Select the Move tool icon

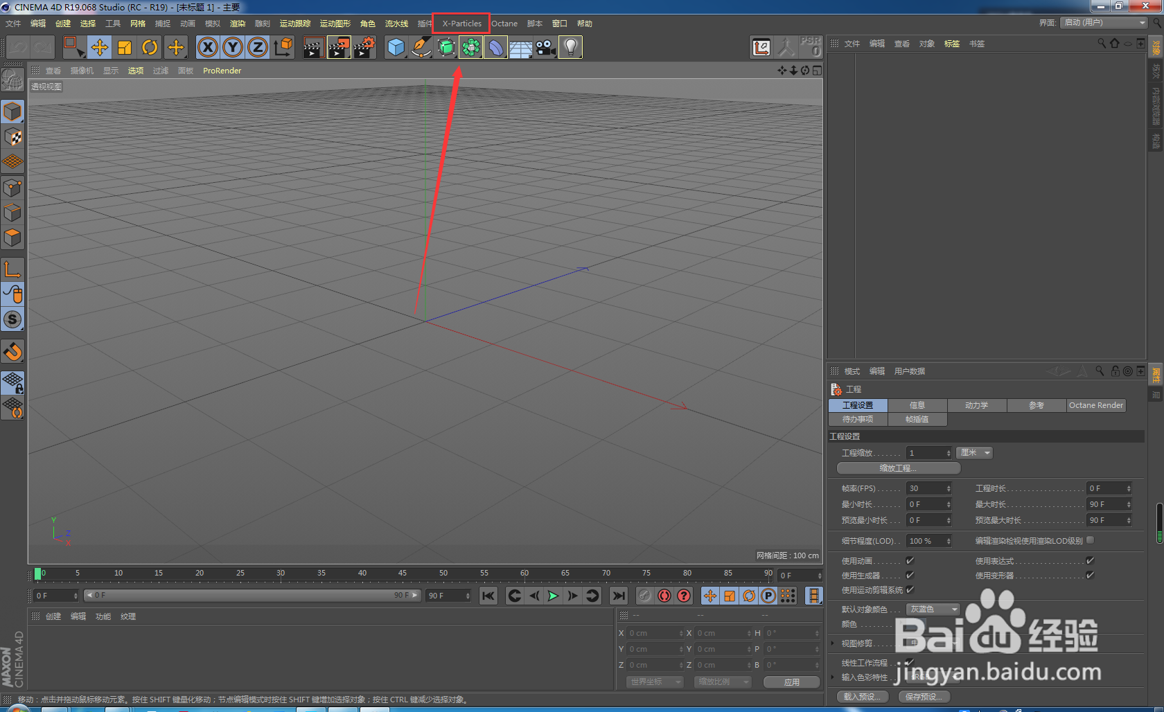99,47
